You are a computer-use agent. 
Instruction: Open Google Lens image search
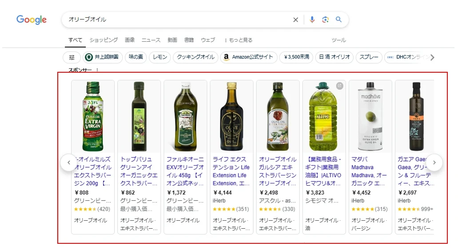pos(325,20)
